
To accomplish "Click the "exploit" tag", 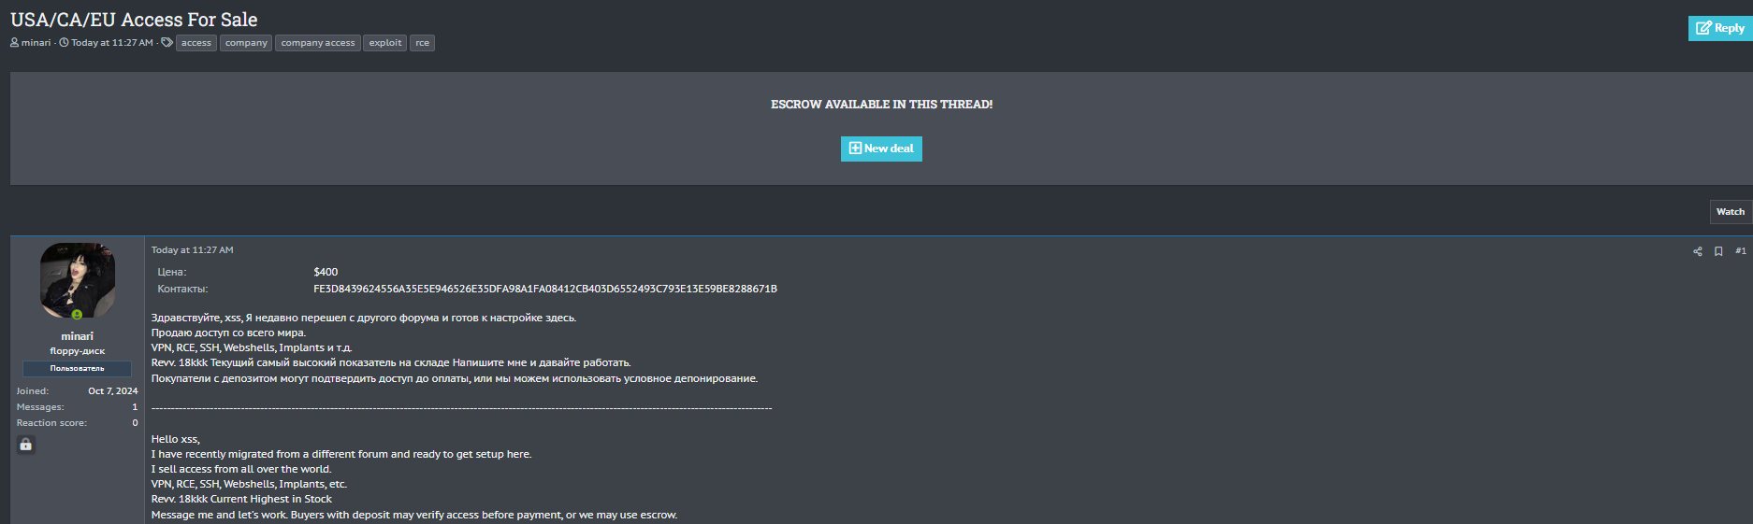I will coord(385,43).
